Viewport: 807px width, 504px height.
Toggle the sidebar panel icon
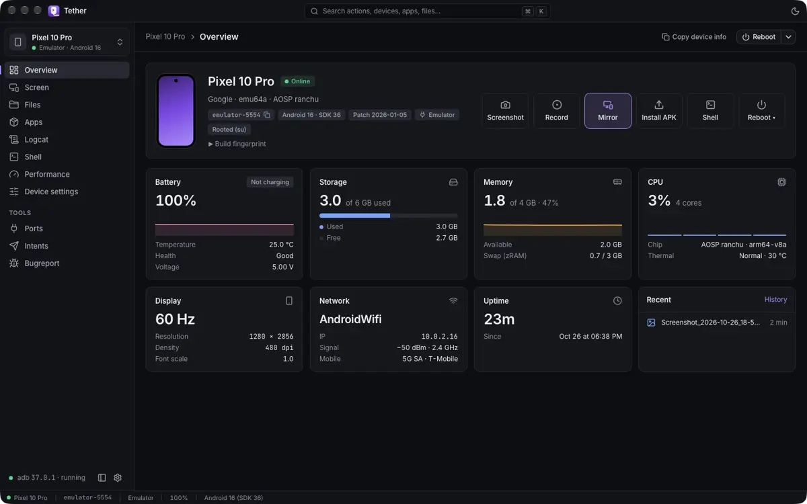(102, 478)
